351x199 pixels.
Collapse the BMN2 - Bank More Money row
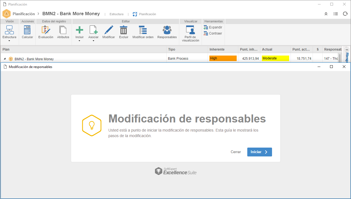coord(5,59)
